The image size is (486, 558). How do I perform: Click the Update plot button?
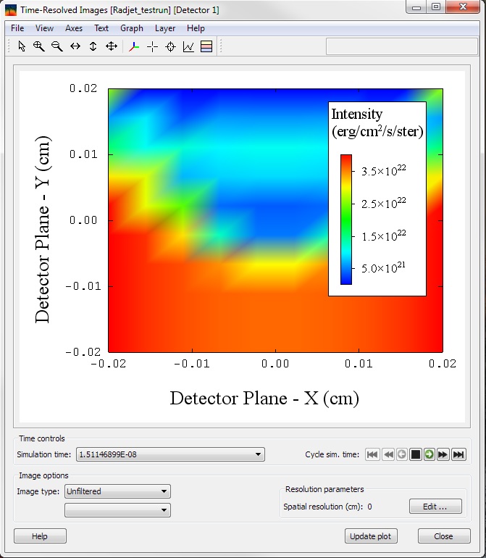tap(371, 536)
